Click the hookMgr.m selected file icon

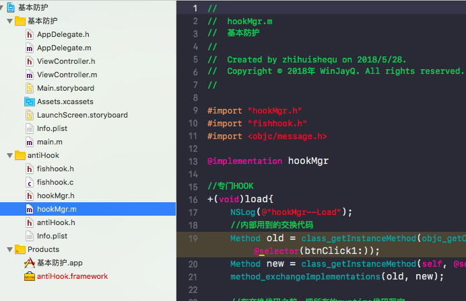[x=30, y=210]
